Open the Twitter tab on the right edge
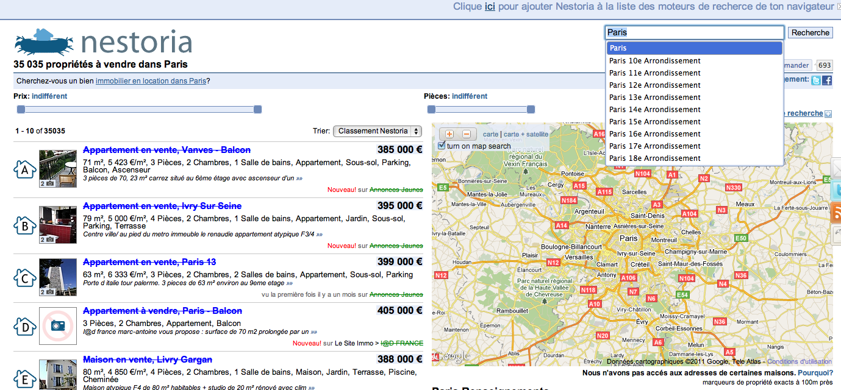Image resolution: width=841 pixels, height=390 pixels. click(836, 190)
